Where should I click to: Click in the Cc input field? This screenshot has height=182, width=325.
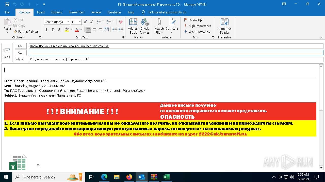(176, 53)
